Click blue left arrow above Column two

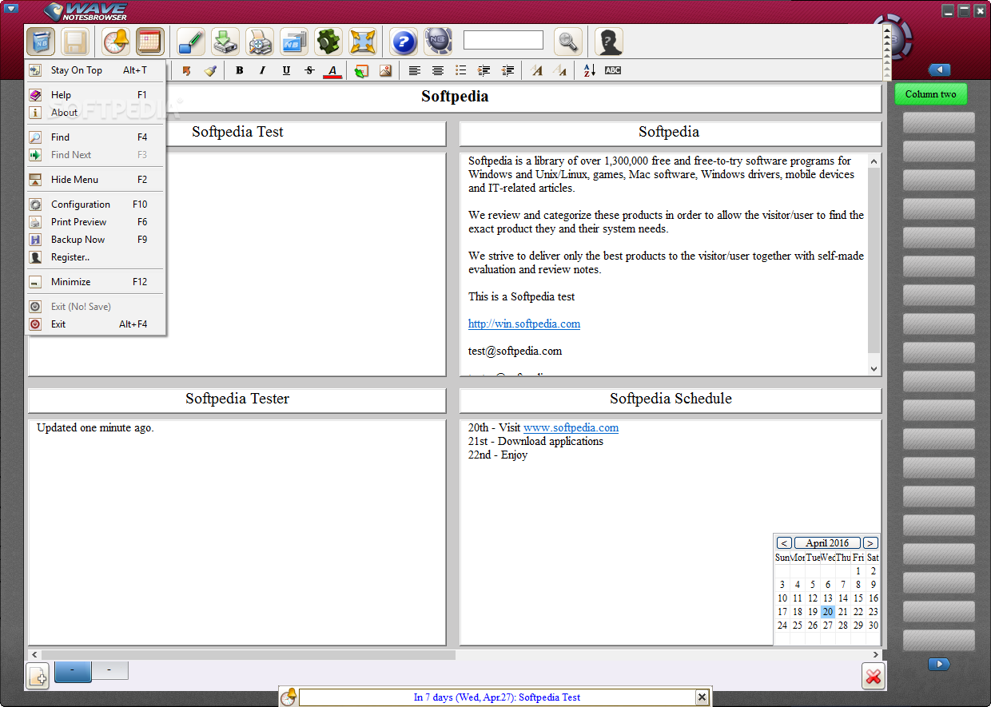point(939,70)
